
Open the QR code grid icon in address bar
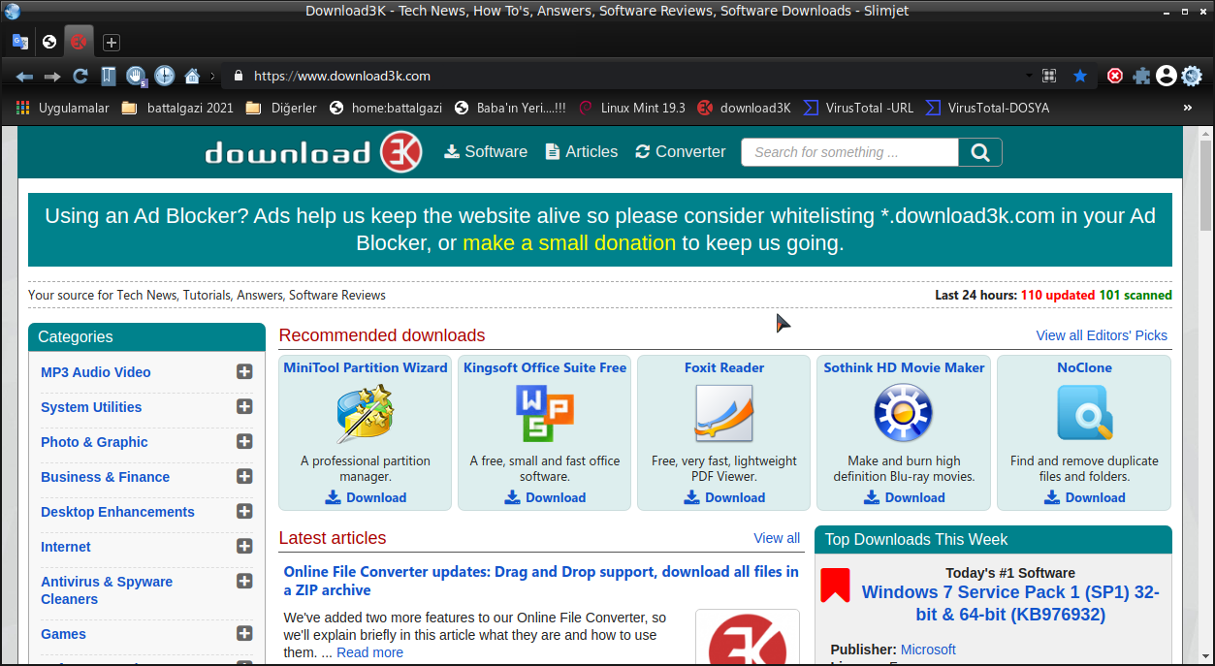click(1049, 76)
